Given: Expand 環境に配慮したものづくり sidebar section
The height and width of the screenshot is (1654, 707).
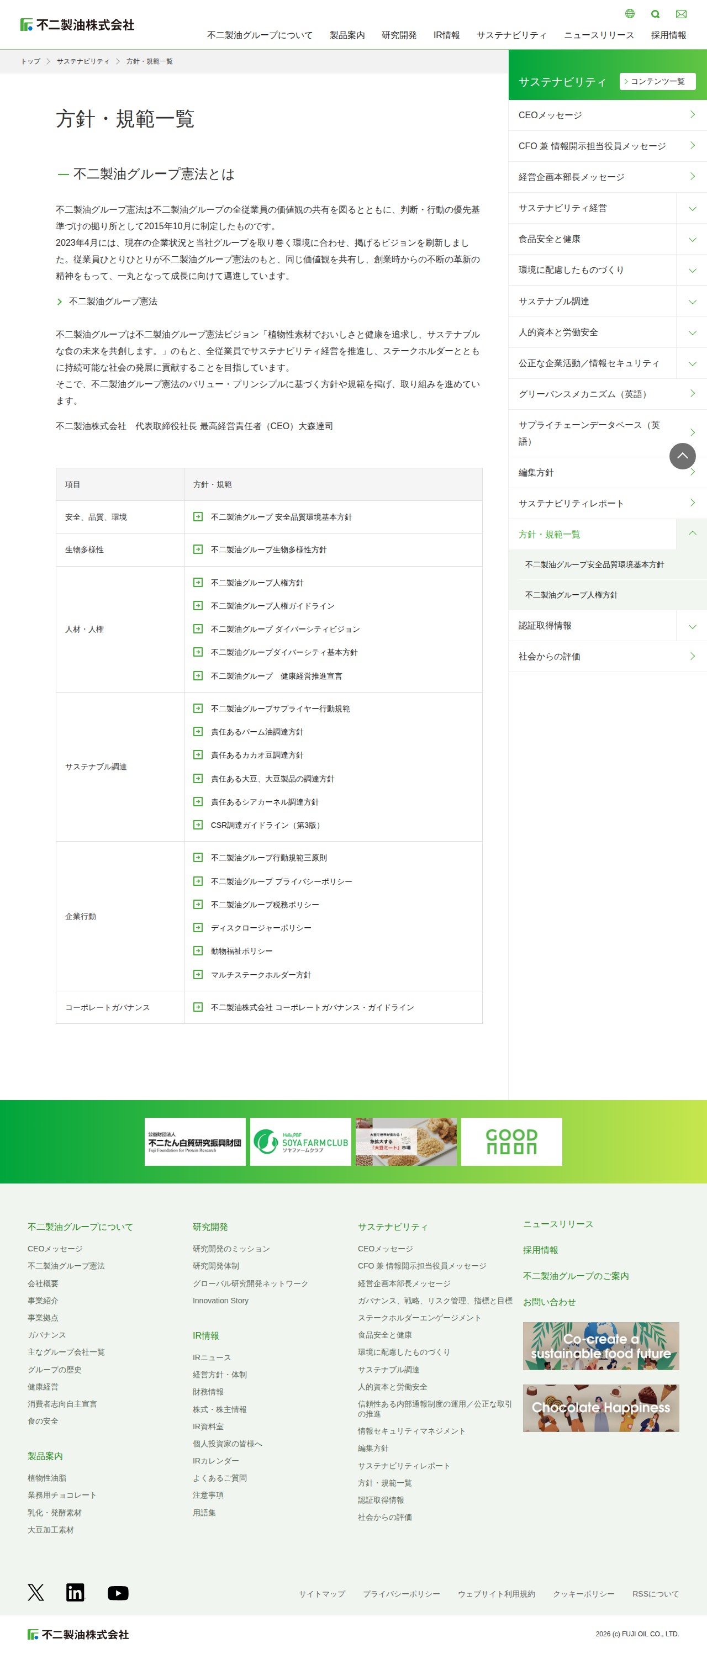Looking at the screenshot, I should tap(692, 269).
